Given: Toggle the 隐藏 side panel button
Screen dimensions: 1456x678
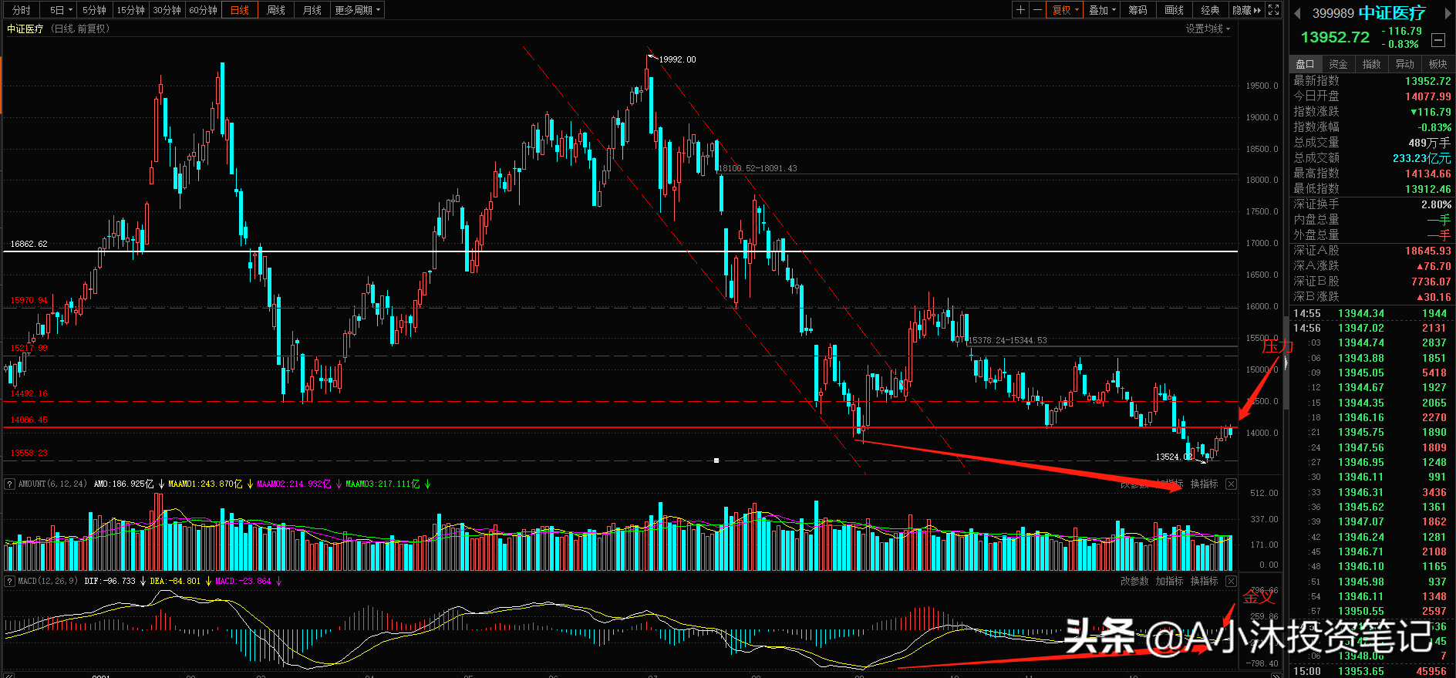Looking at the screenshot, I should point(1246,10).
